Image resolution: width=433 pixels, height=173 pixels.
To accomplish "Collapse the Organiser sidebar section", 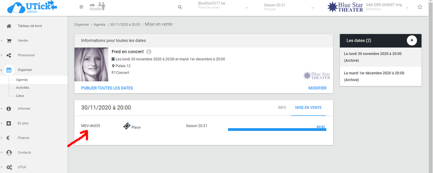I will click(x=2, y=70).
